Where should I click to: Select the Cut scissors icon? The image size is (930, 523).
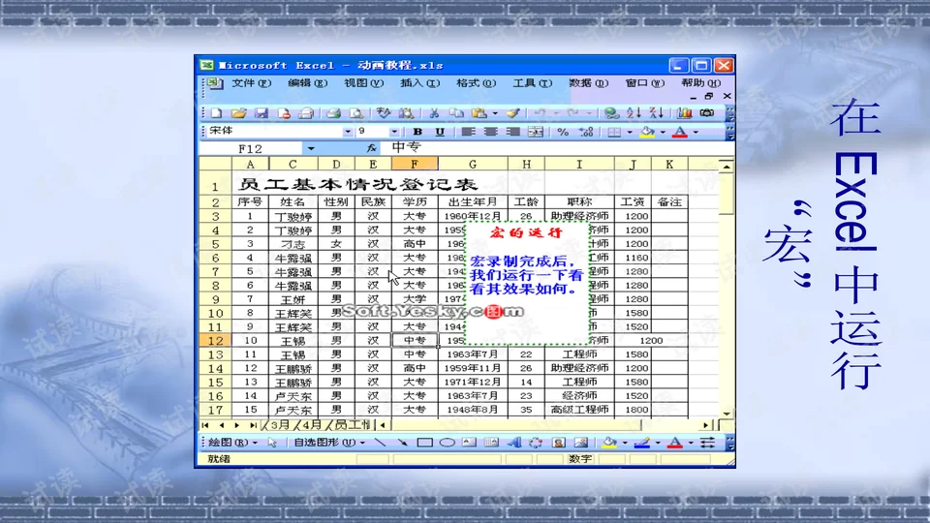[434, 113]
